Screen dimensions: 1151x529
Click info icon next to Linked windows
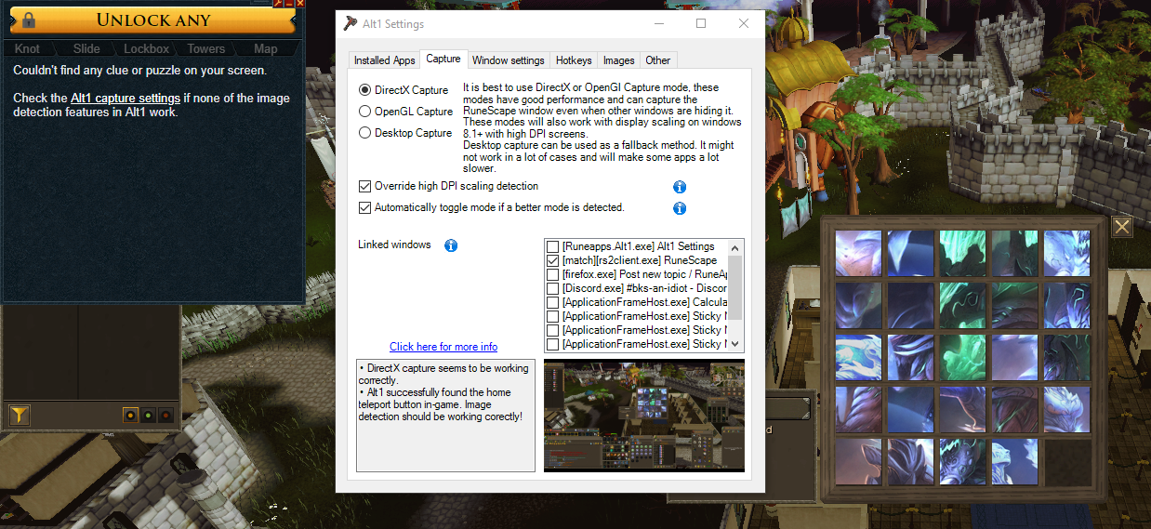[451, 245]
